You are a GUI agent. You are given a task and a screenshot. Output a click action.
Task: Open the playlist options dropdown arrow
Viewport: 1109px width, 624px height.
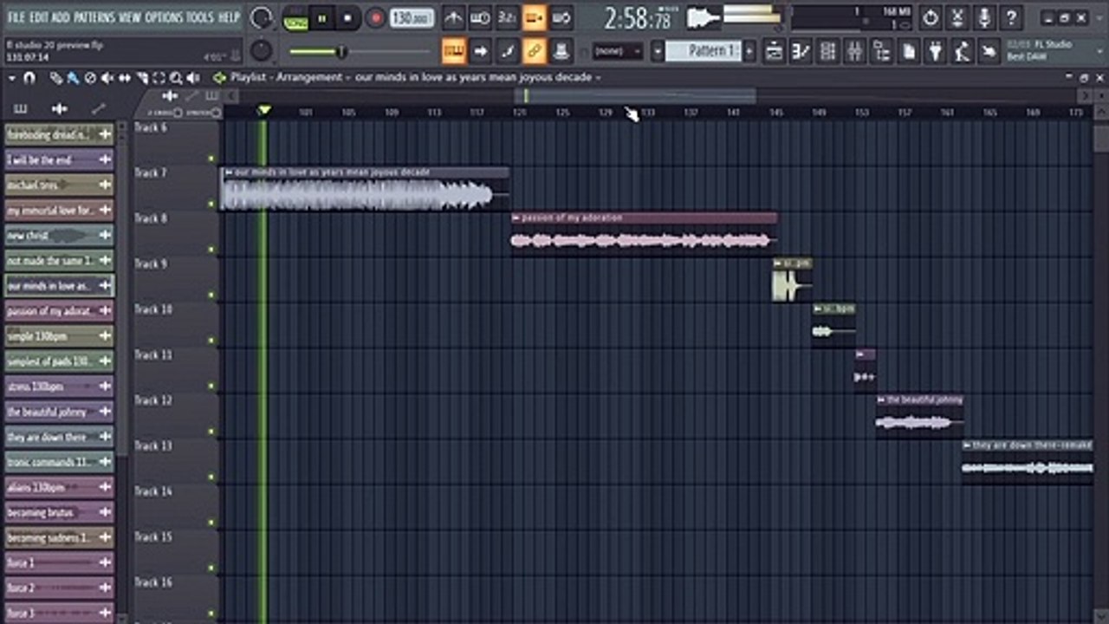pyautogui.click(x=12, y=78)
